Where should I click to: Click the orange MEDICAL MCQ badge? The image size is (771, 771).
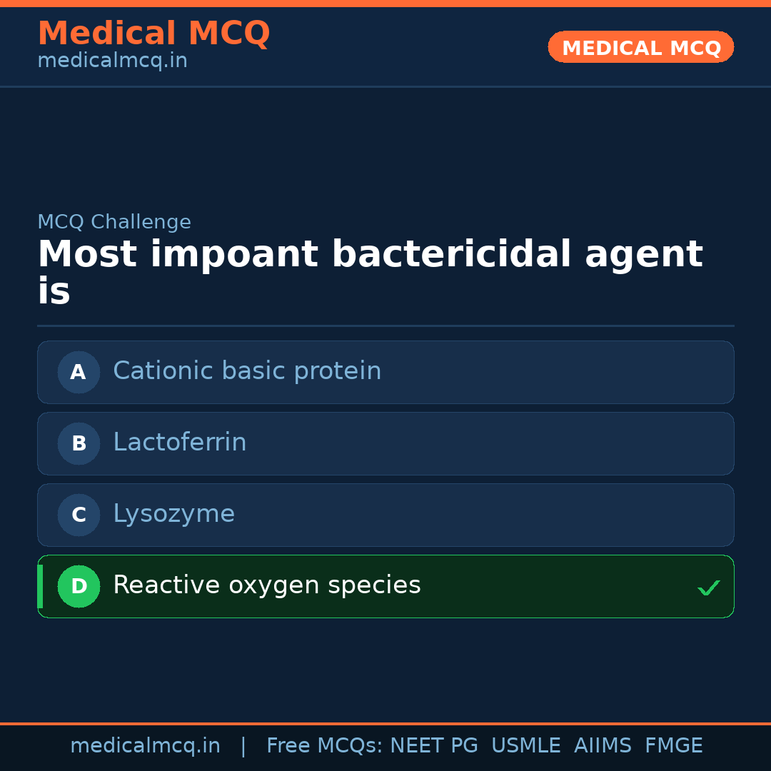pos(640,47)
